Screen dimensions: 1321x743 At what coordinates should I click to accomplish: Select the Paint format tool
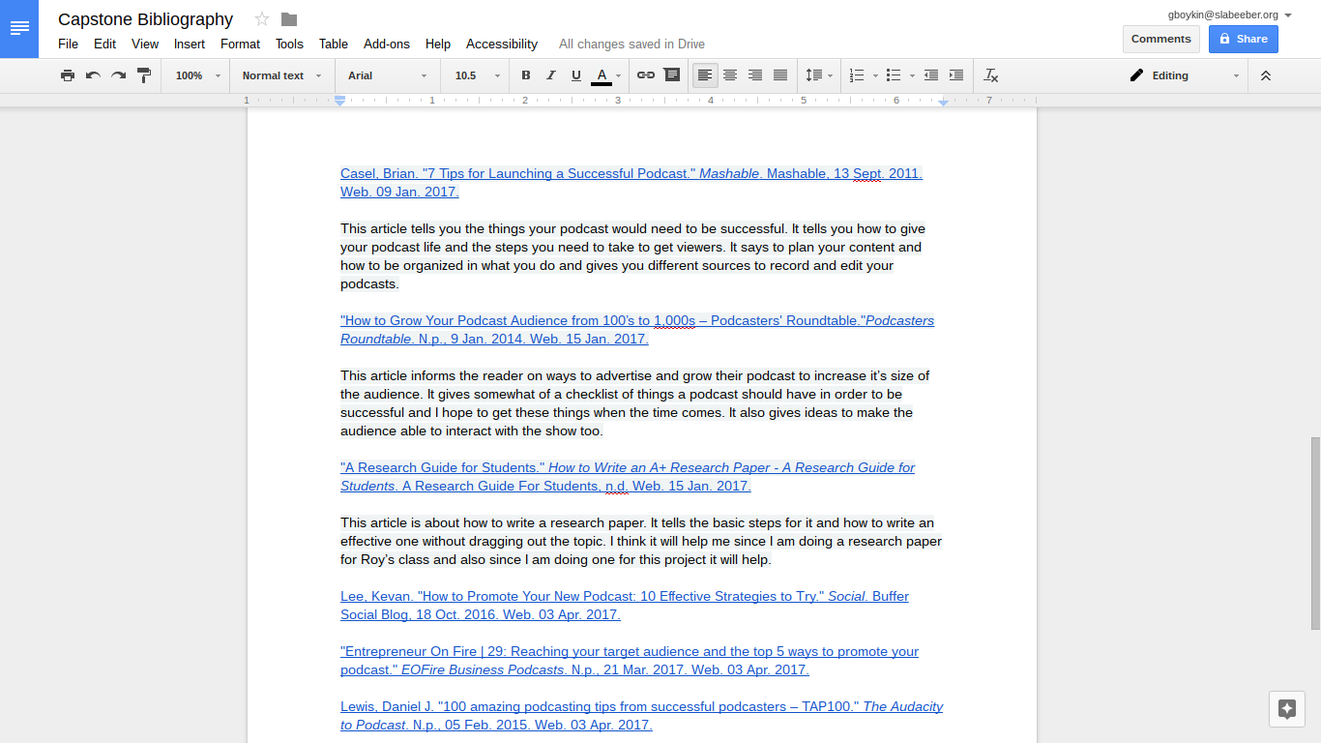tap(144, 75)
